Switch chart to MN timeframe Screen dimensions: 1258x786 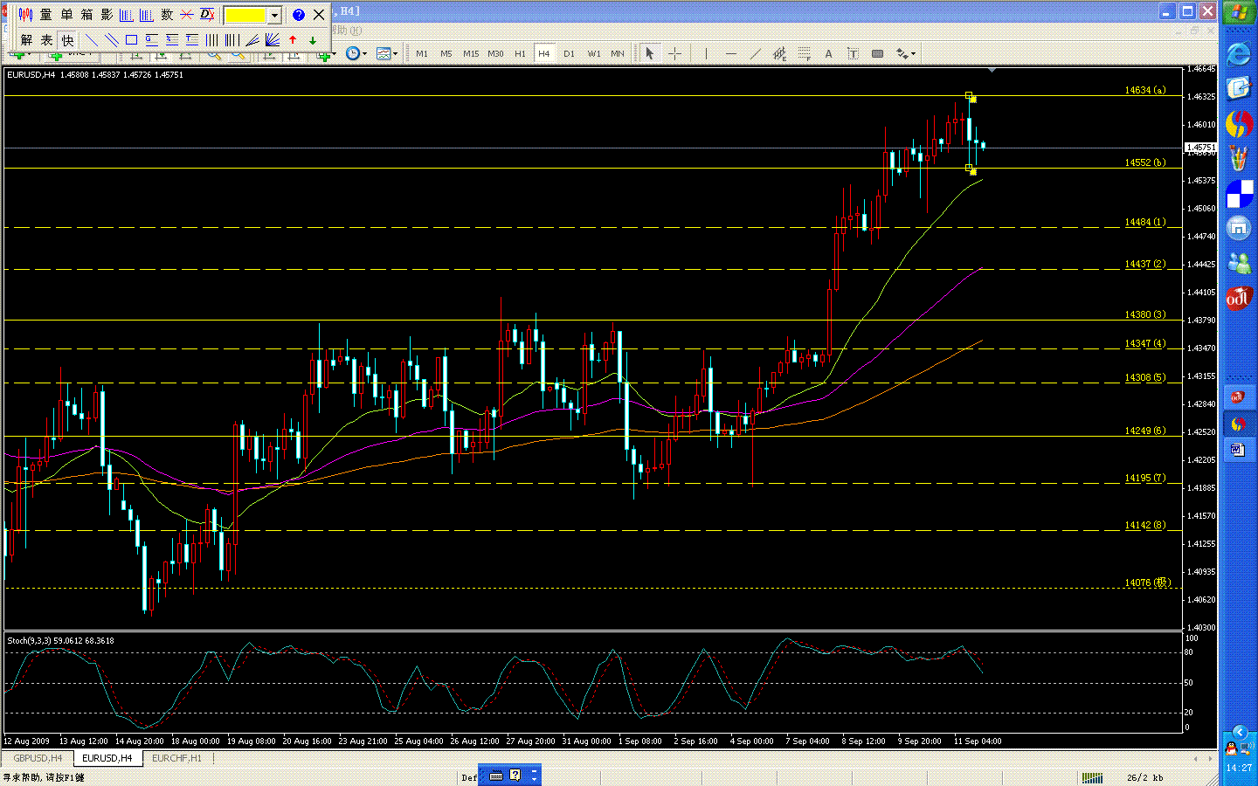click(618, 54)
